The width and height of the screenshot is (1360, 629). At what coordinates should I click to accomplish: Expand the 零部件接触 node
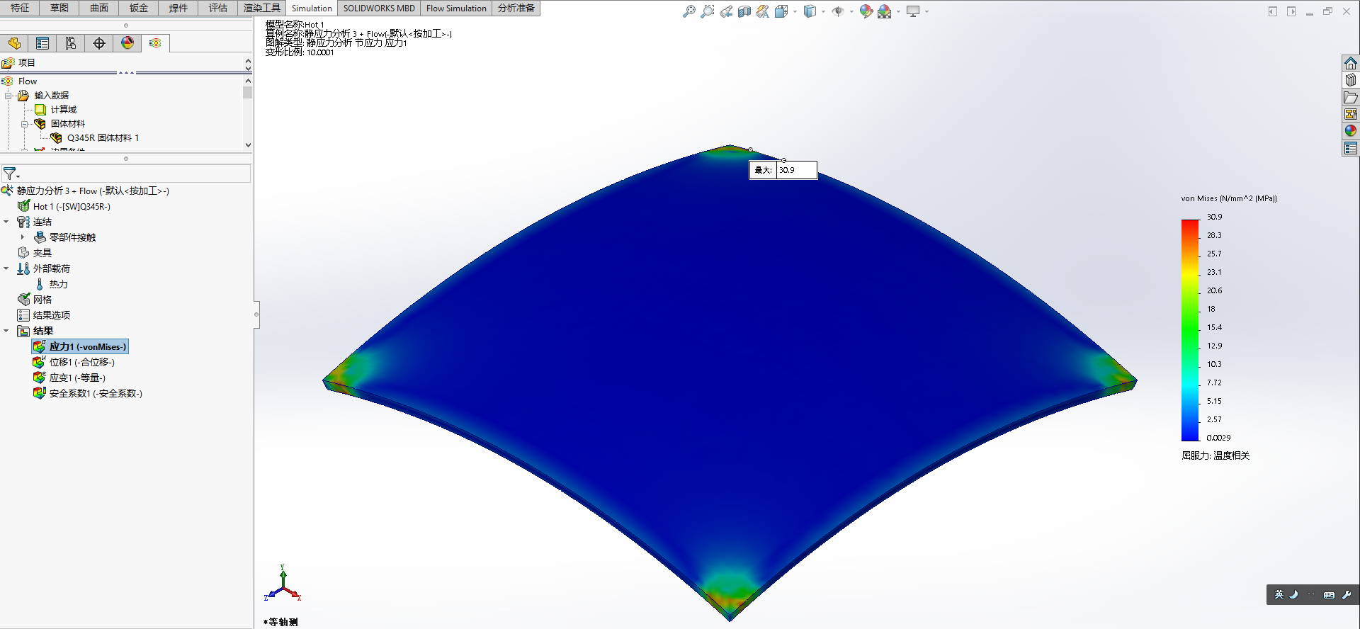tap(23, 237)
